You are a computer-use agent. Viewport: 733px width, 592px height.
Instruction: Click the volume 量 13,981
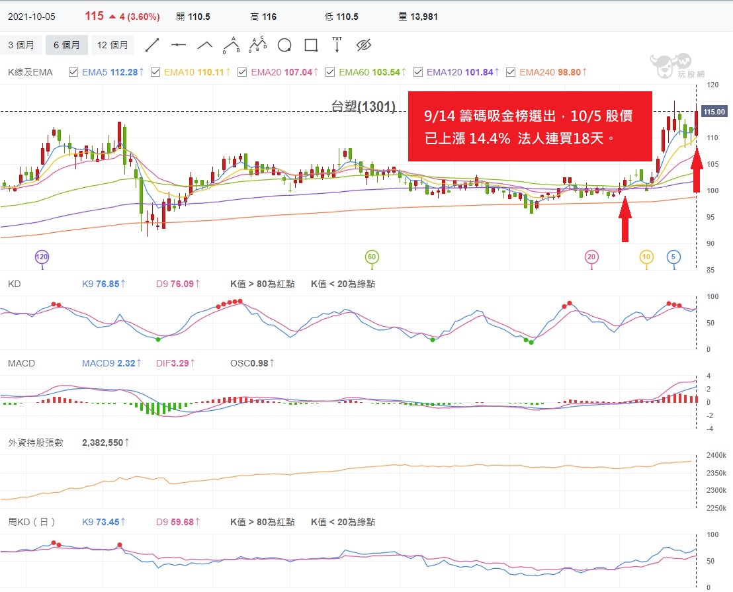pyautogui.click(x=418, y=17)
